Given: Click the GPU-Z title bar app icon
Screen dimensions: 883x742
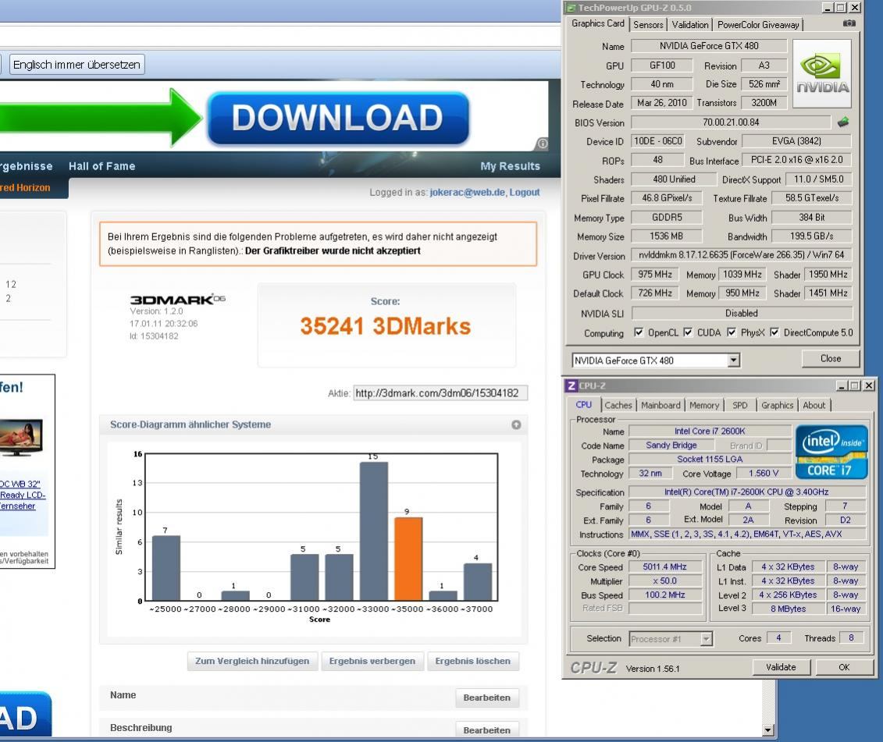Looking at the screenshot, I should click(x=571, y=7).
